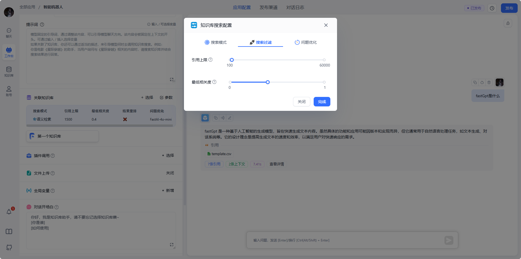The image size is (521, 259).
Task: Open the GitHub icon in sidebar
Action: 9,247
